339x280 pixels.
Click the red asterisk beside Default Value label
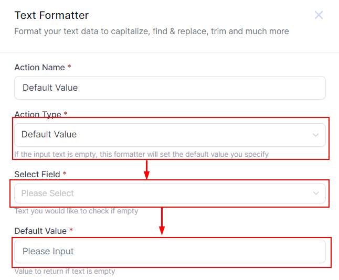click(x=71, y=231)
